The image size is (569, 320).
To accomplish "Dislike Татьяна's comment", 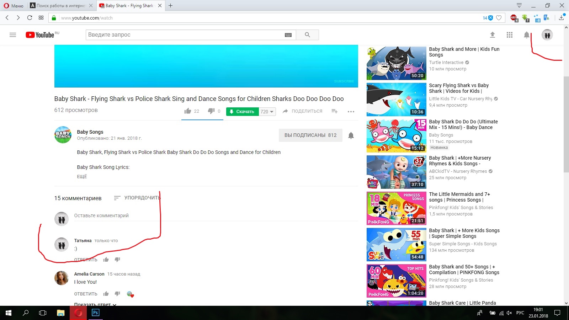I will point(117,260).
